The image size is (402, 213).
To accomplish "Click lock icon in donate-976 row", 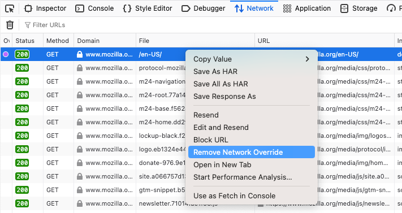I will pos(80,163).
